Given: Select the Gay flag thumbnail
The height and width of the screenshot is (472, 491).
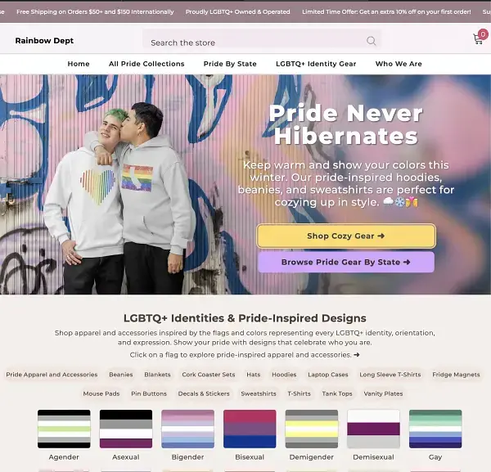Looking at the screenshot, I should pos(435,429).
